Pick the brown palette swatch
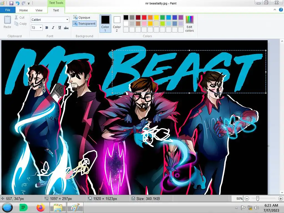This screenshot has width=284, height=213. [x=138, y=23]
